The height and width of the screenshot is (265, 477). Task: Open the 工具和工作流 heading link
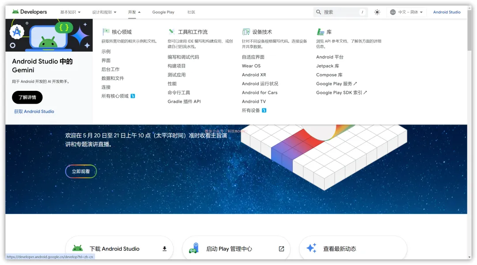193,32
